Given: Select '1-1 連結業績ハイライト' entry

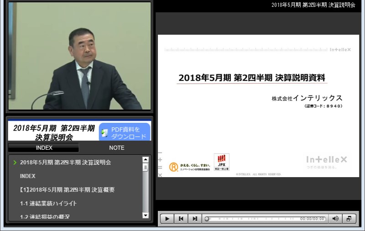Looking at the screenshot, I should point(48,204).
